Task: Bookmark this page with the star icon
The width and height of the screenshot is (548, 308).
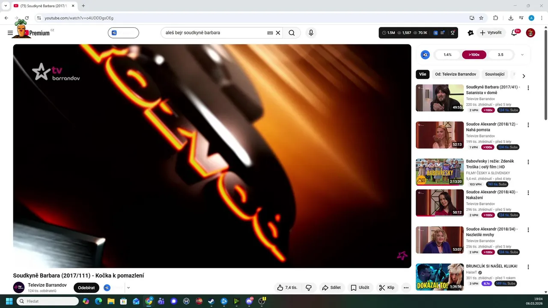Action: pos(481,18)
